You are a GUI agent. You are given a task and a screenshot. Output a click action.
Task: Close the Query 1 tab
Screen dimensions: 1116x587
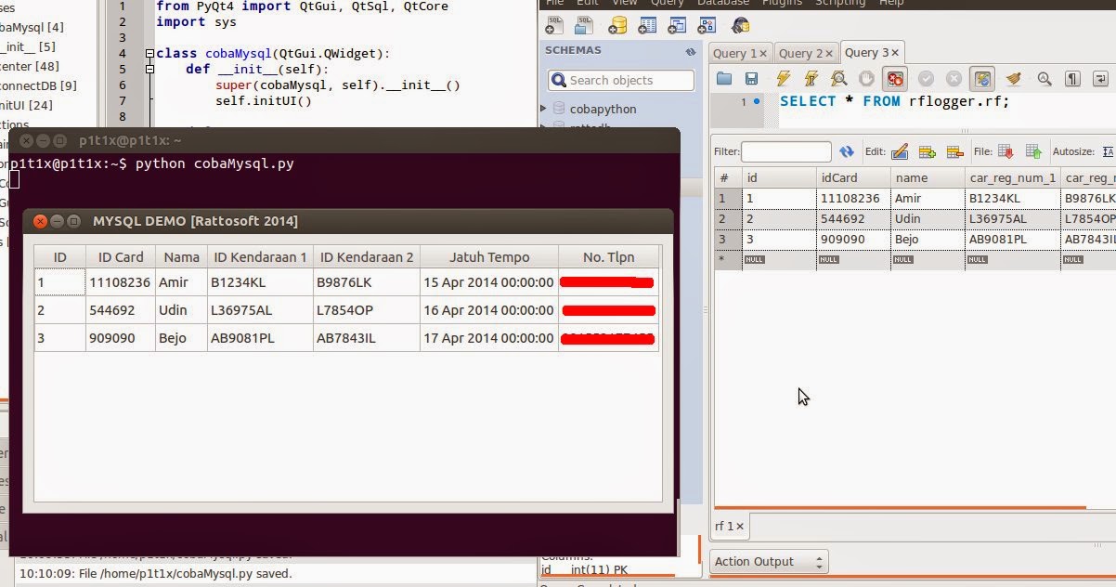[x=763, y=54]
